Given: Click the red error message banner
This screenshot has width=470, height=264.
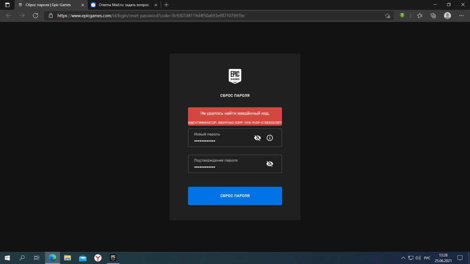Looking at the screenshot, I should click(x=235, y=116).
